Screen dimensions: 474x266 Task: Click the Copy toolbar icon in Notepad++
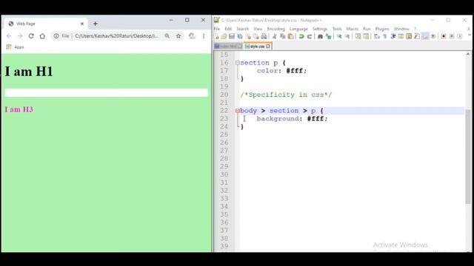[283, 36]
